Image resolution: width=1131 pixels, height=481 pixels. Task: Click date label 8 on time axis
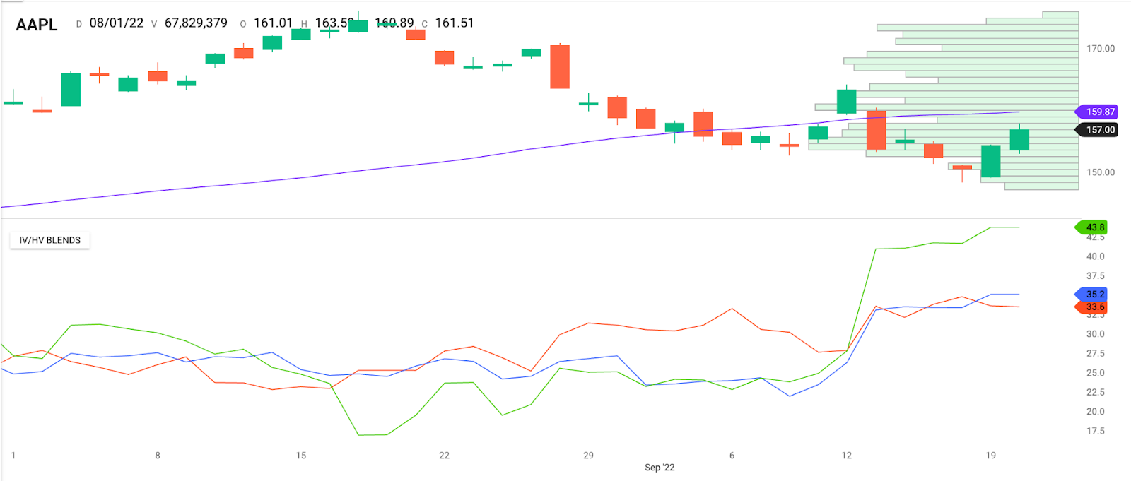coord(158,456)
